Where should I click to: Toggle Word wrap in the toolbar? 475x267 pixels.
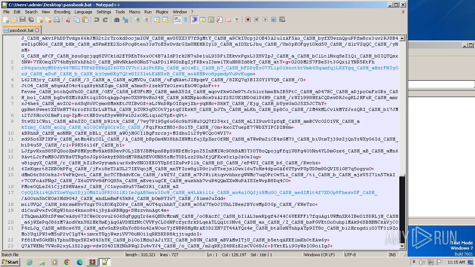click(177, 20)
